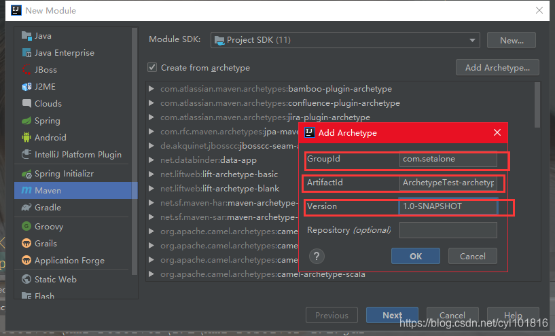
Task: Expand the jira-plugin-archetype entry
Action: [x=151, y=117]
